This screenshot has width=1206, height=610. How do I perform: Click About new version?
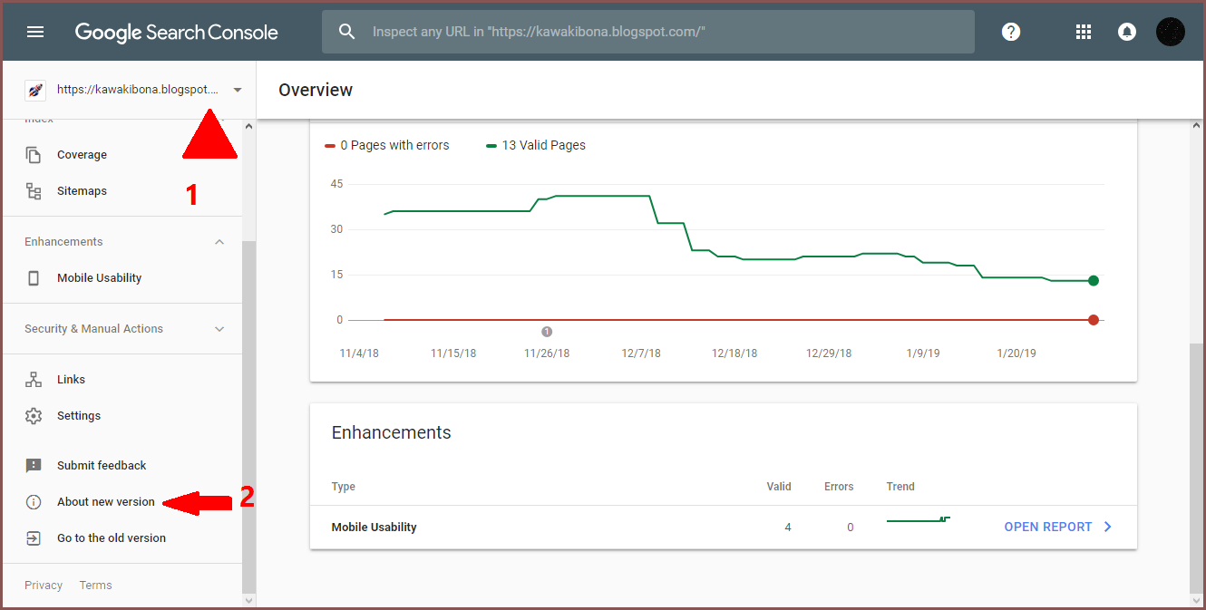(x=105, y=502)
